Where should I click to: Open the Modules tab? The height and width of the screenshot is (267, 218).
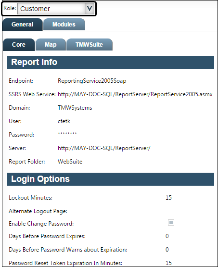point(64,25)
